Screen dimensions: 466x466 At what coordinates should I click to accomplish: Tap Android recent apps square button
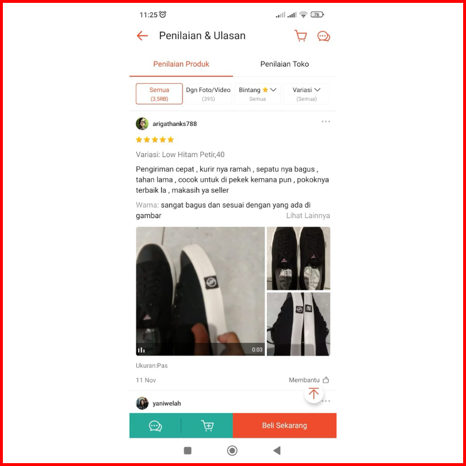188,451
